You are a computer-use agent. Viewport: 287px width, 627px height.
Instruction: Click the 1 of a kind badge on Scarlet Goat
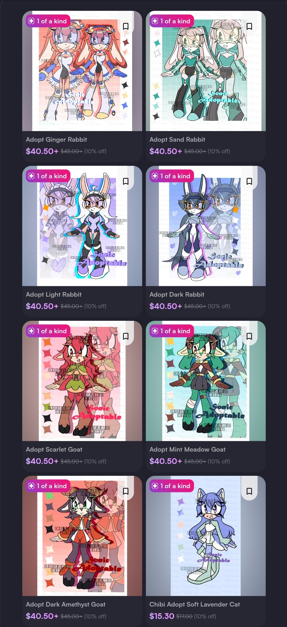48,331
